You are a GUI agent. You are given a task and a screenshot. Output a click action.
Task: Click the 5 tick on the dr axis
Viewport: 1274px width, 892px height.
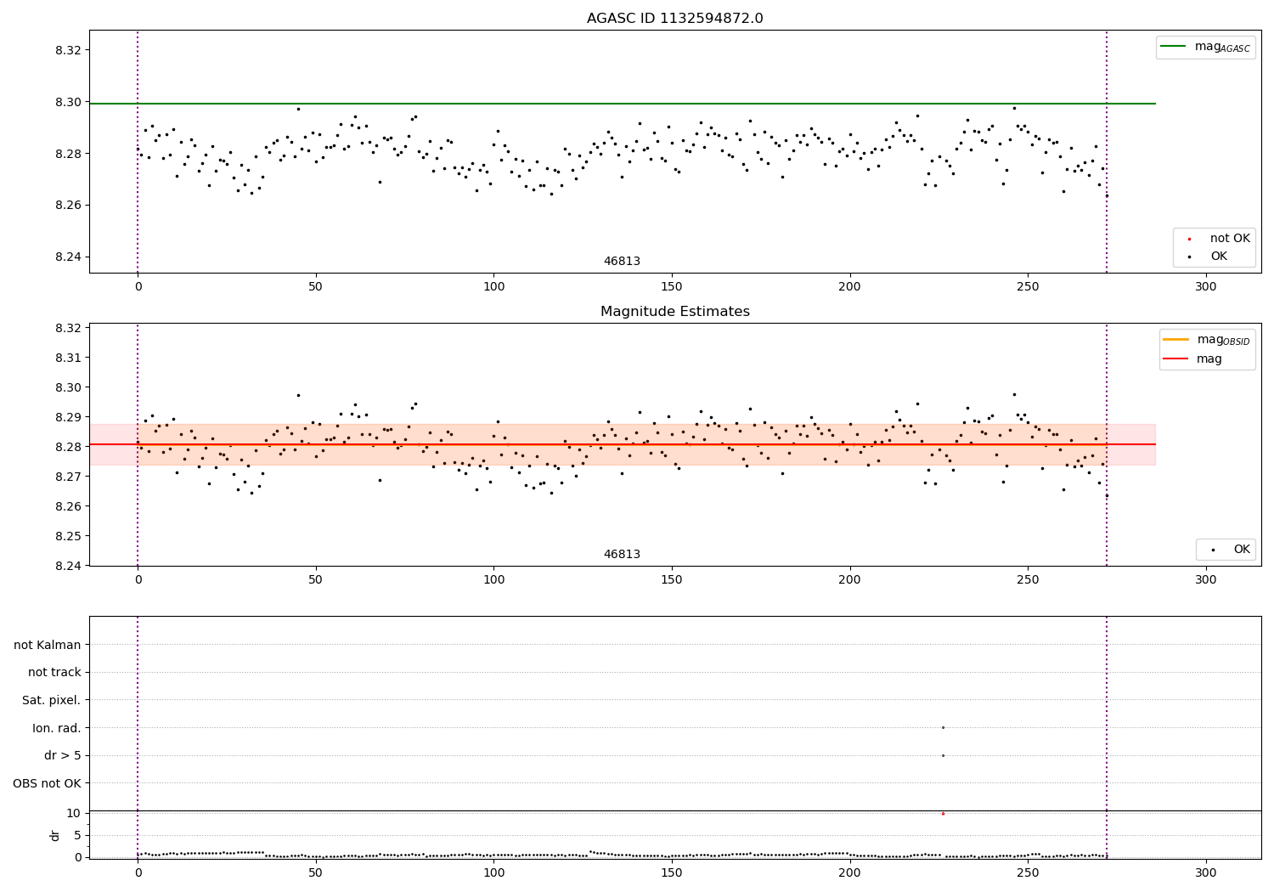[x=78, y=835]
